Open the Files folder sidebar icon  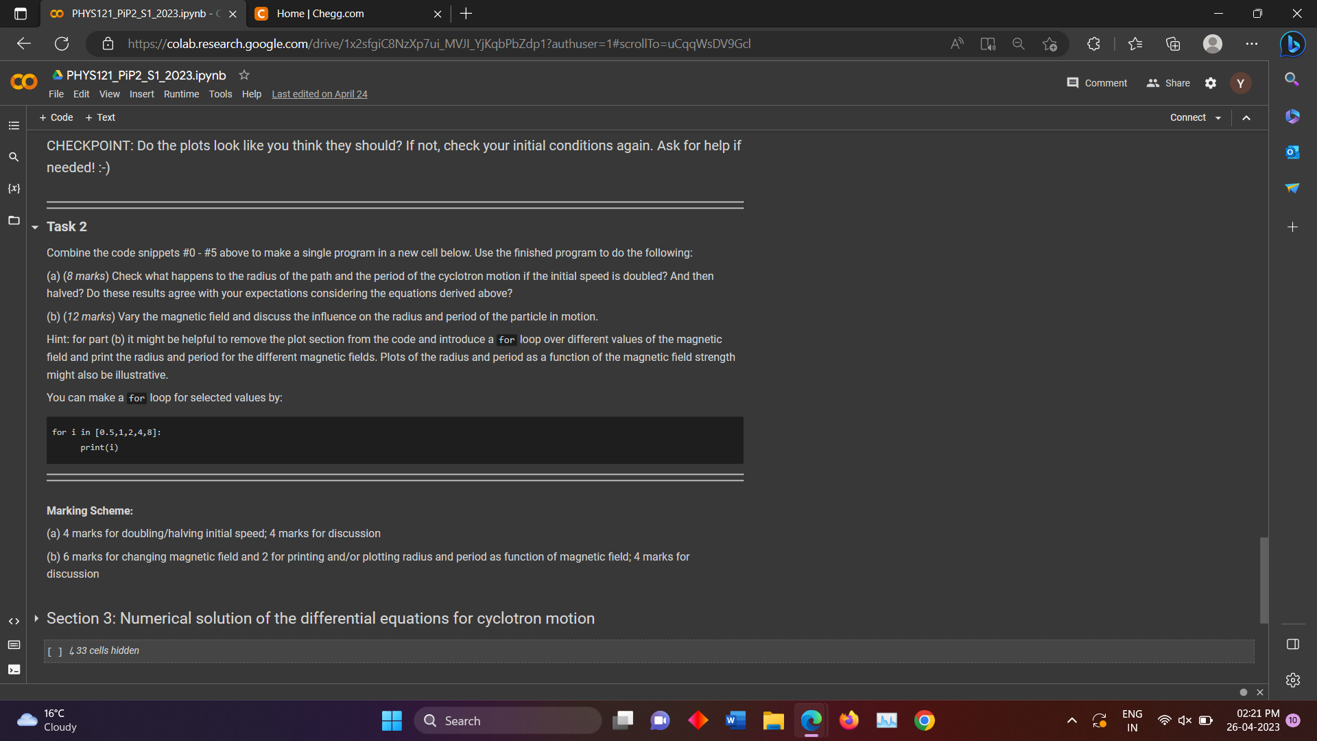tap(14, 220)
